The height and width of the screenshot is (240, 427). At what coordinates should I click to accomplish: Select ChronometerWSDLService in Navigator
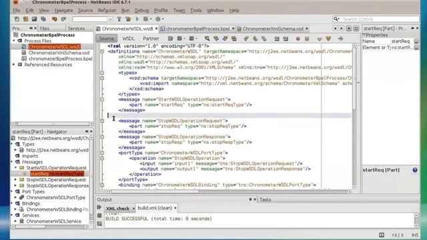point(53,221)
